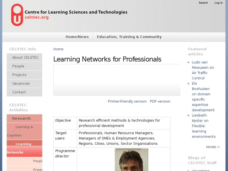This screenshot has height=171, width=228.
Task: Open the Home/News tab
Action: pos(77,37)
